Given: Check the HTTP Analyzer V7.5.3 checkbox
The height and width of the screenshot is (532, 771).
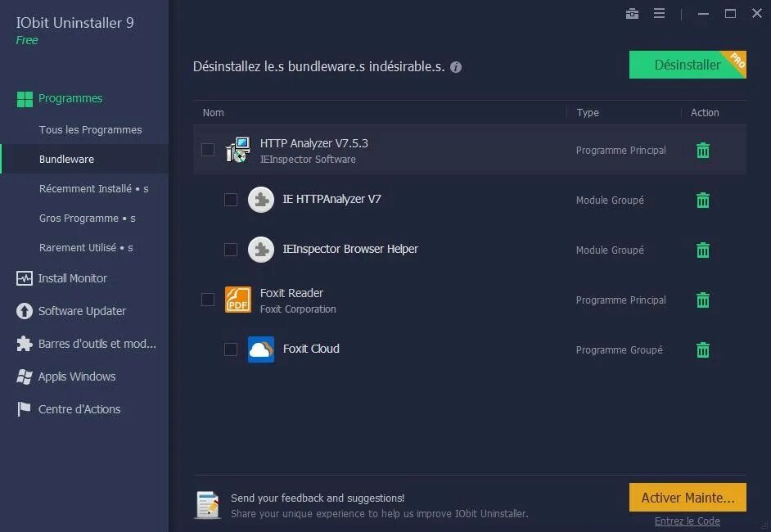Looking at the screenshot, I should tap(208, 150).
